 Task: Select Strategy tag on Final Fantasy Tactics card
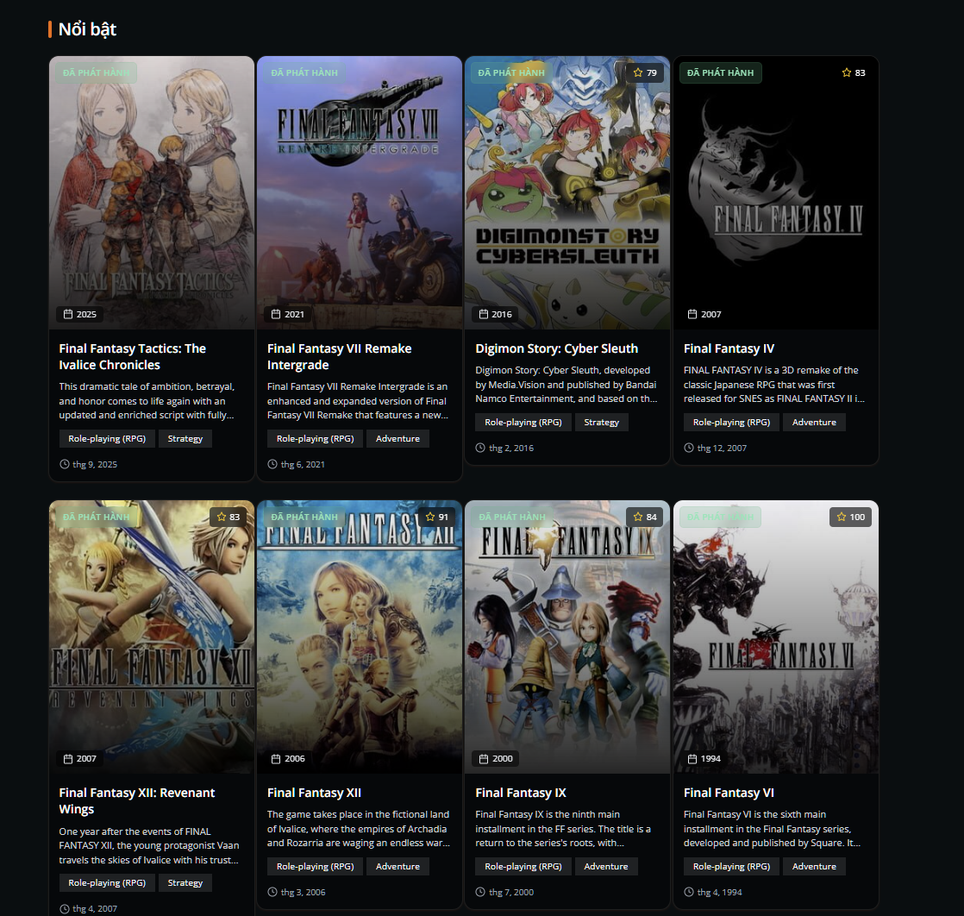click(185, 439)
